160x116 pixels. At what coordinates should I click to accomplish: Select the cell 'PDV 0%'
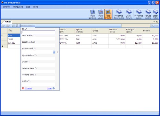[x=67, y=43]
